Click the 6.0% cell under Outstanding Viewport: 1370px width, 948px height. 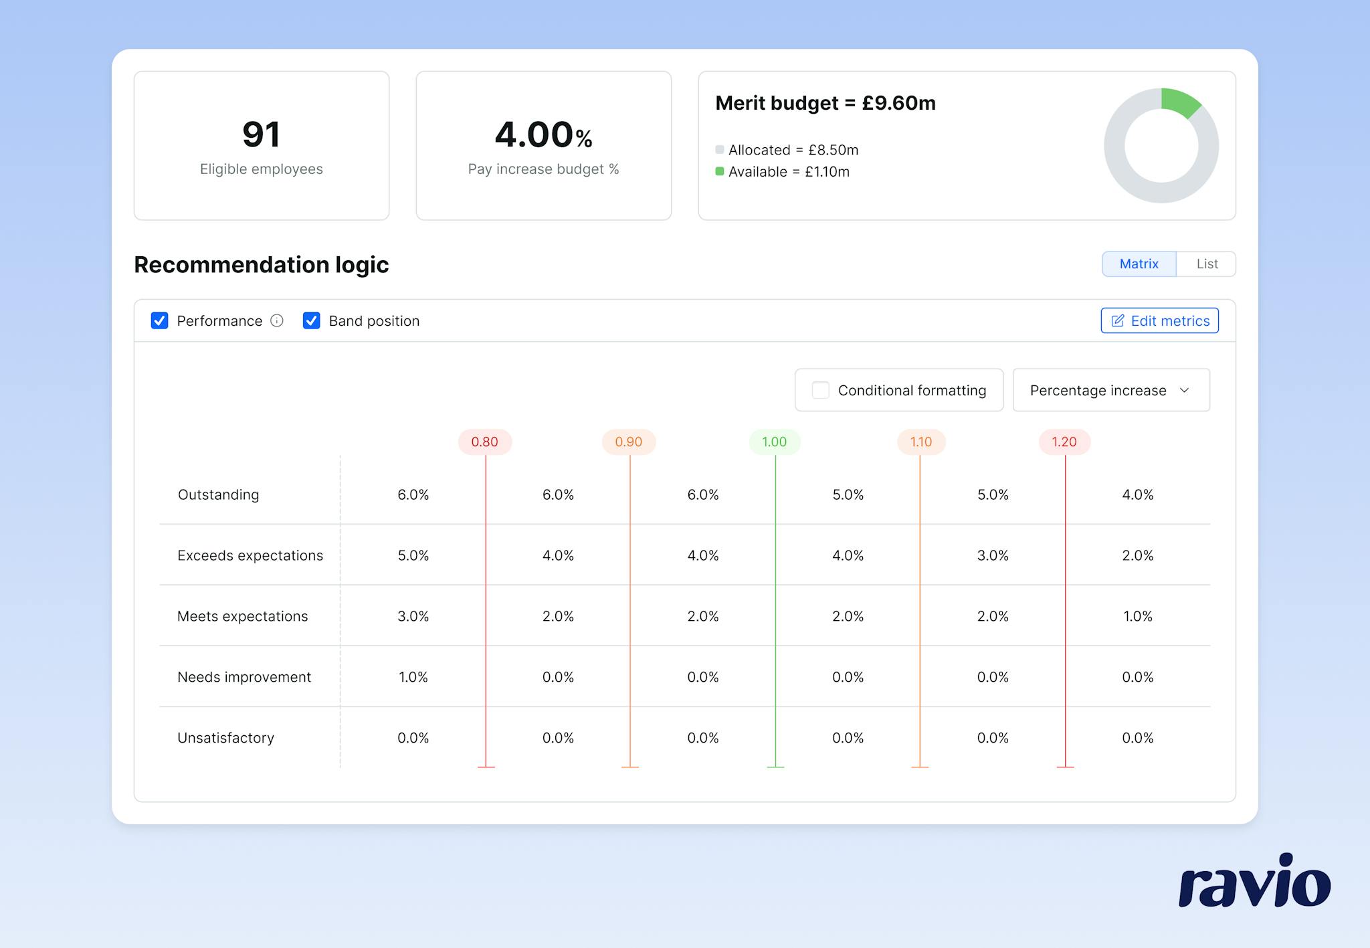pos(413,494)
